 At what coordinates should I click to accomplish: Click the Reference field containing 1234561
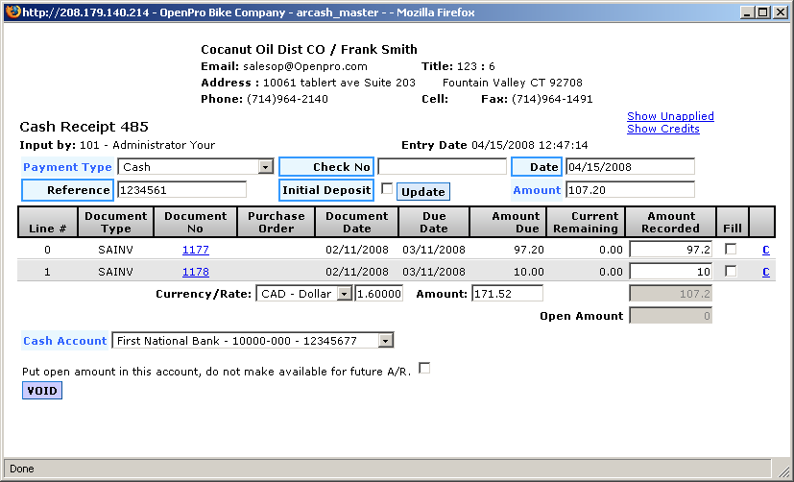pyautogui.click(x=181, y=190)
